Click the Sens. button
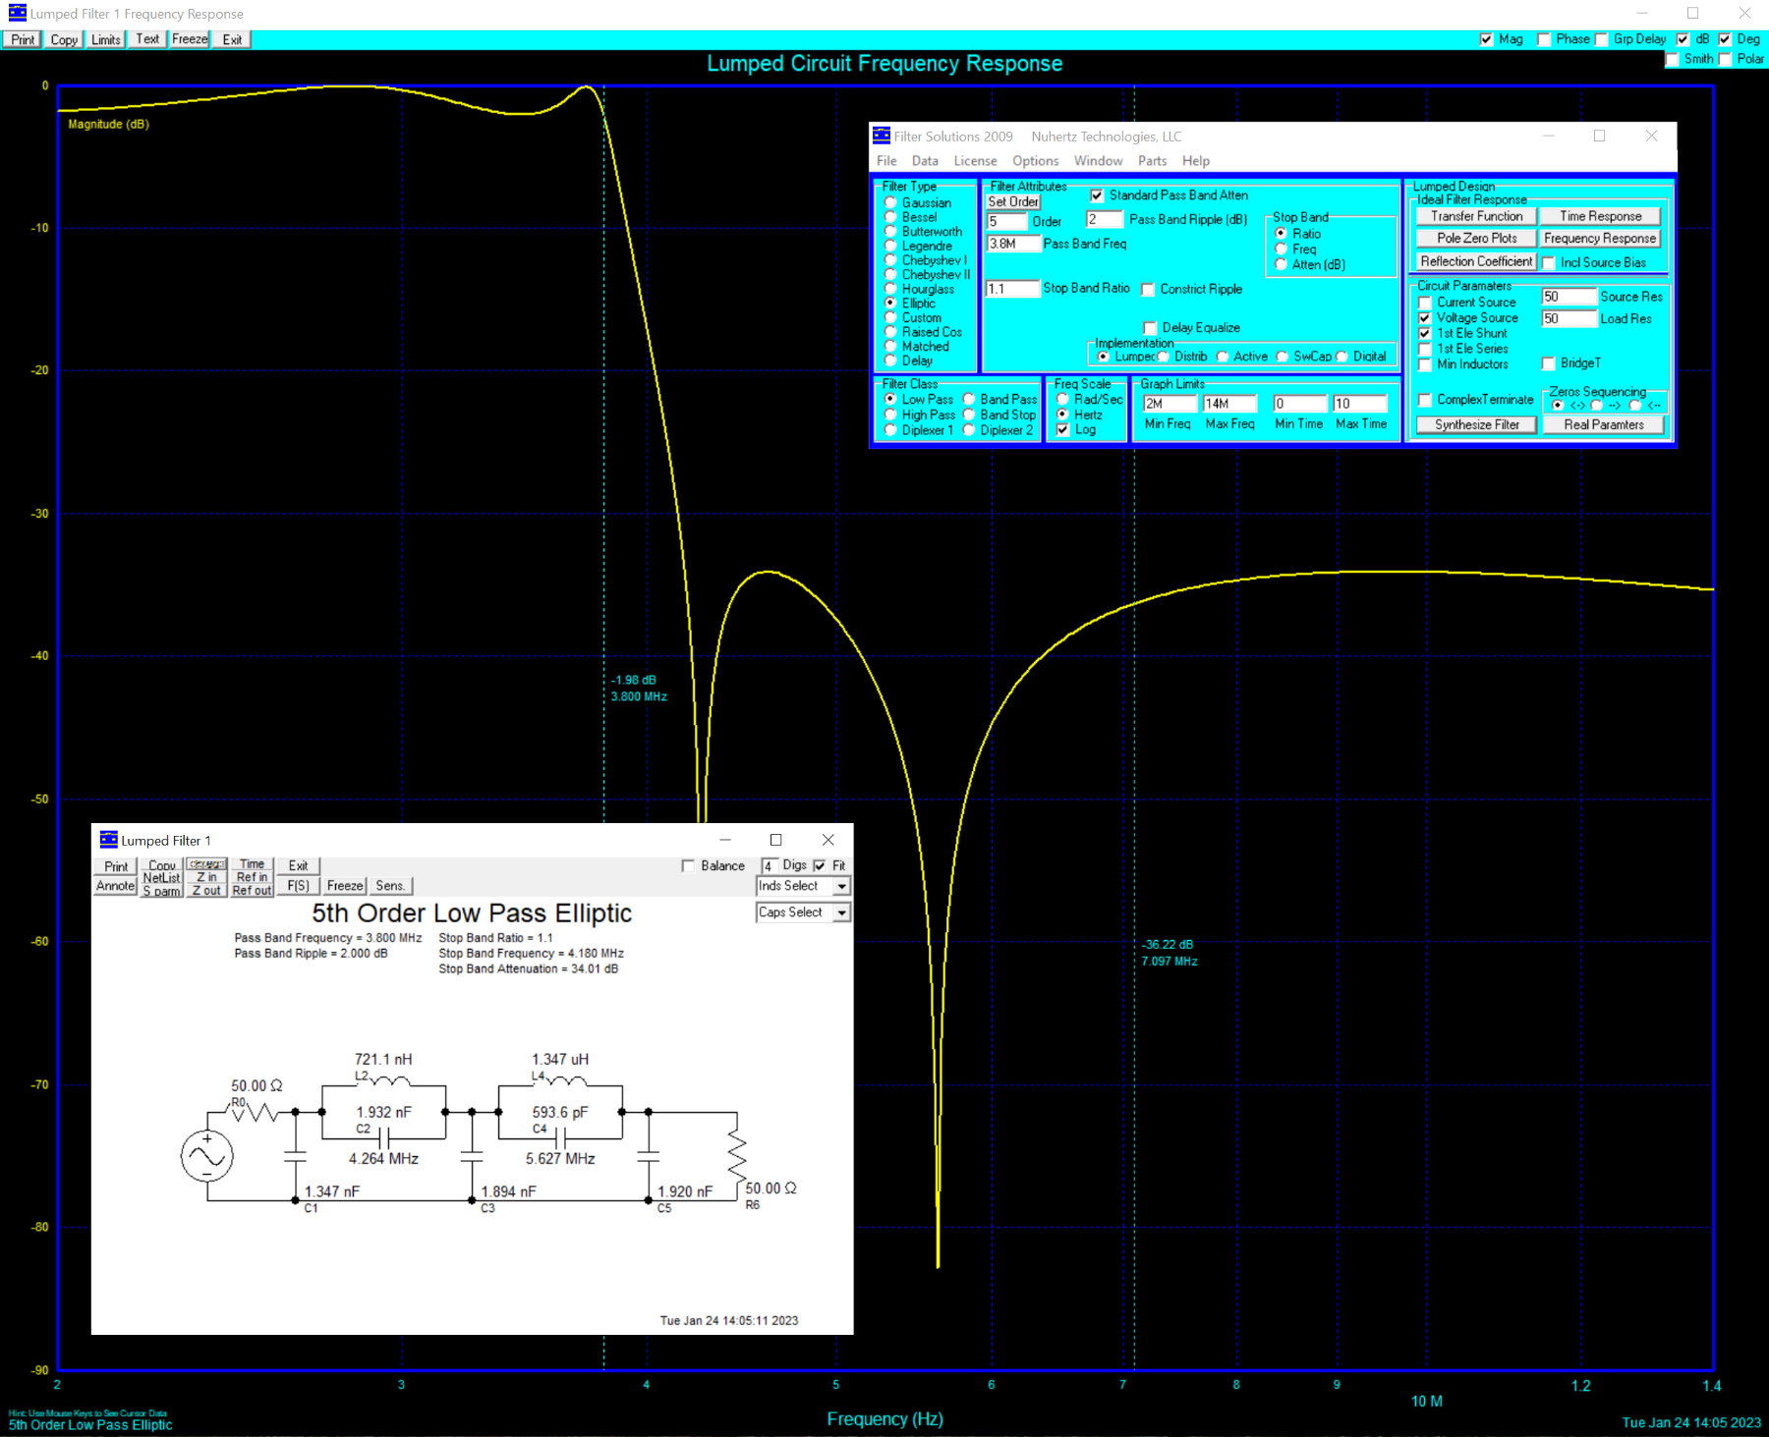Image resolution: width=1769 pixels, height=1437 pixels. [x=390, y=886]
